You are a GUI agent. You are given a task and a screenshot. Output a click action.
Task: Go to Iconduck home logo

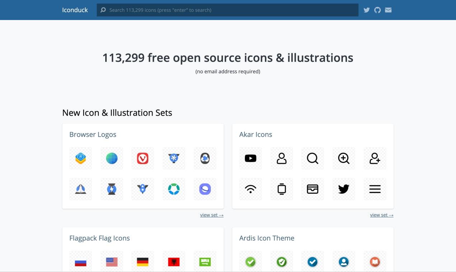(75, 10)
